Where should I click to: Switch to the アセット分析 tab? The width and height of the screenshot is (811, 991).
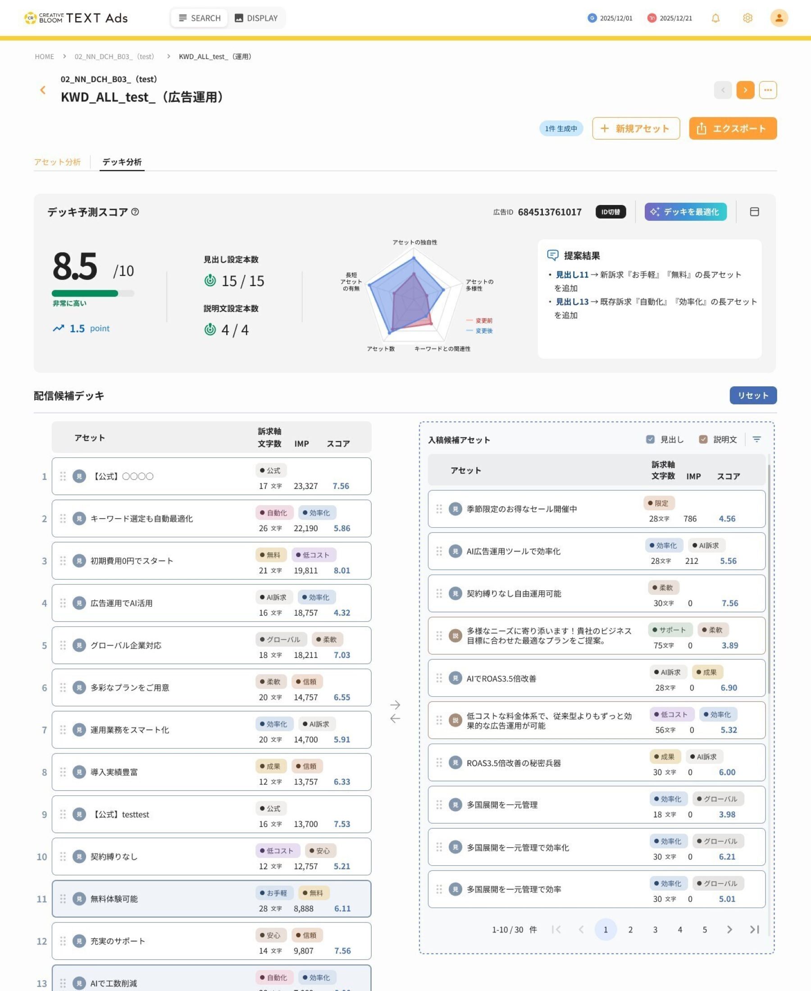click(58, 162)
